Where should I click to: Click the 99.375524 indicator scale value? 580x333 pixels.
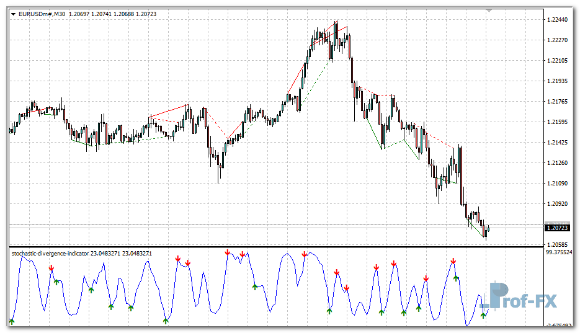[560, 253]
